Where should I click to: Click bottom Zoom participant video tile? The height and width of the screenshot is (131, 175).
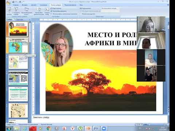151,74
